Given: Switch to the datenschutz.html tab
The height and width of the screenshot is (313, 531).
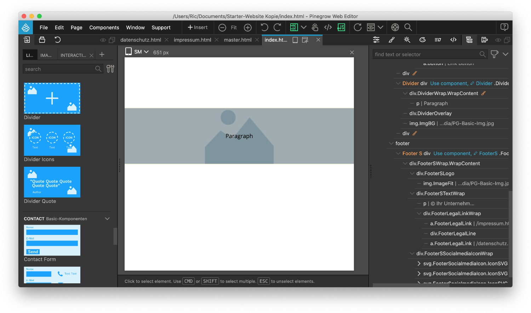Looking at the screenshot, I should pyautogui.click(x=141, y=40).
